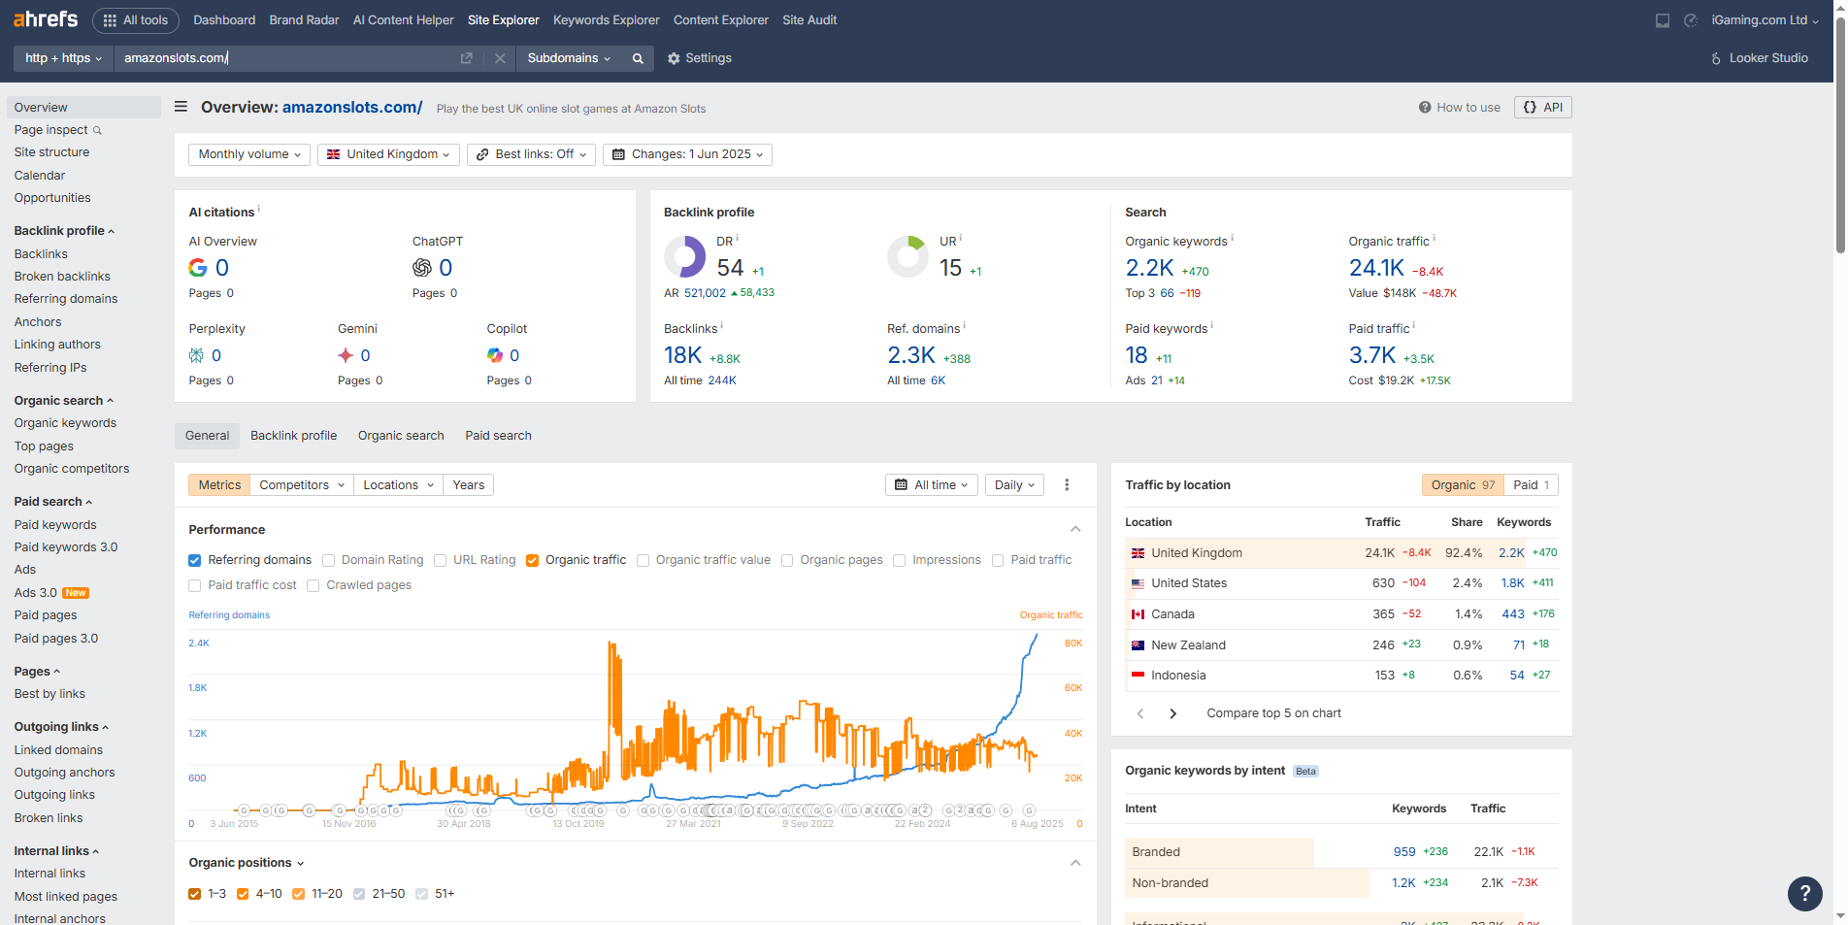Open amazonslots.com/ link in title
The width and height of the screenshot is (1848, 925).
tap(352, 107)
